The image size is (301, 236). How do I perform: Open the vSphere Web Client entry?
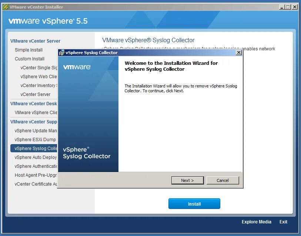(38, 76)
